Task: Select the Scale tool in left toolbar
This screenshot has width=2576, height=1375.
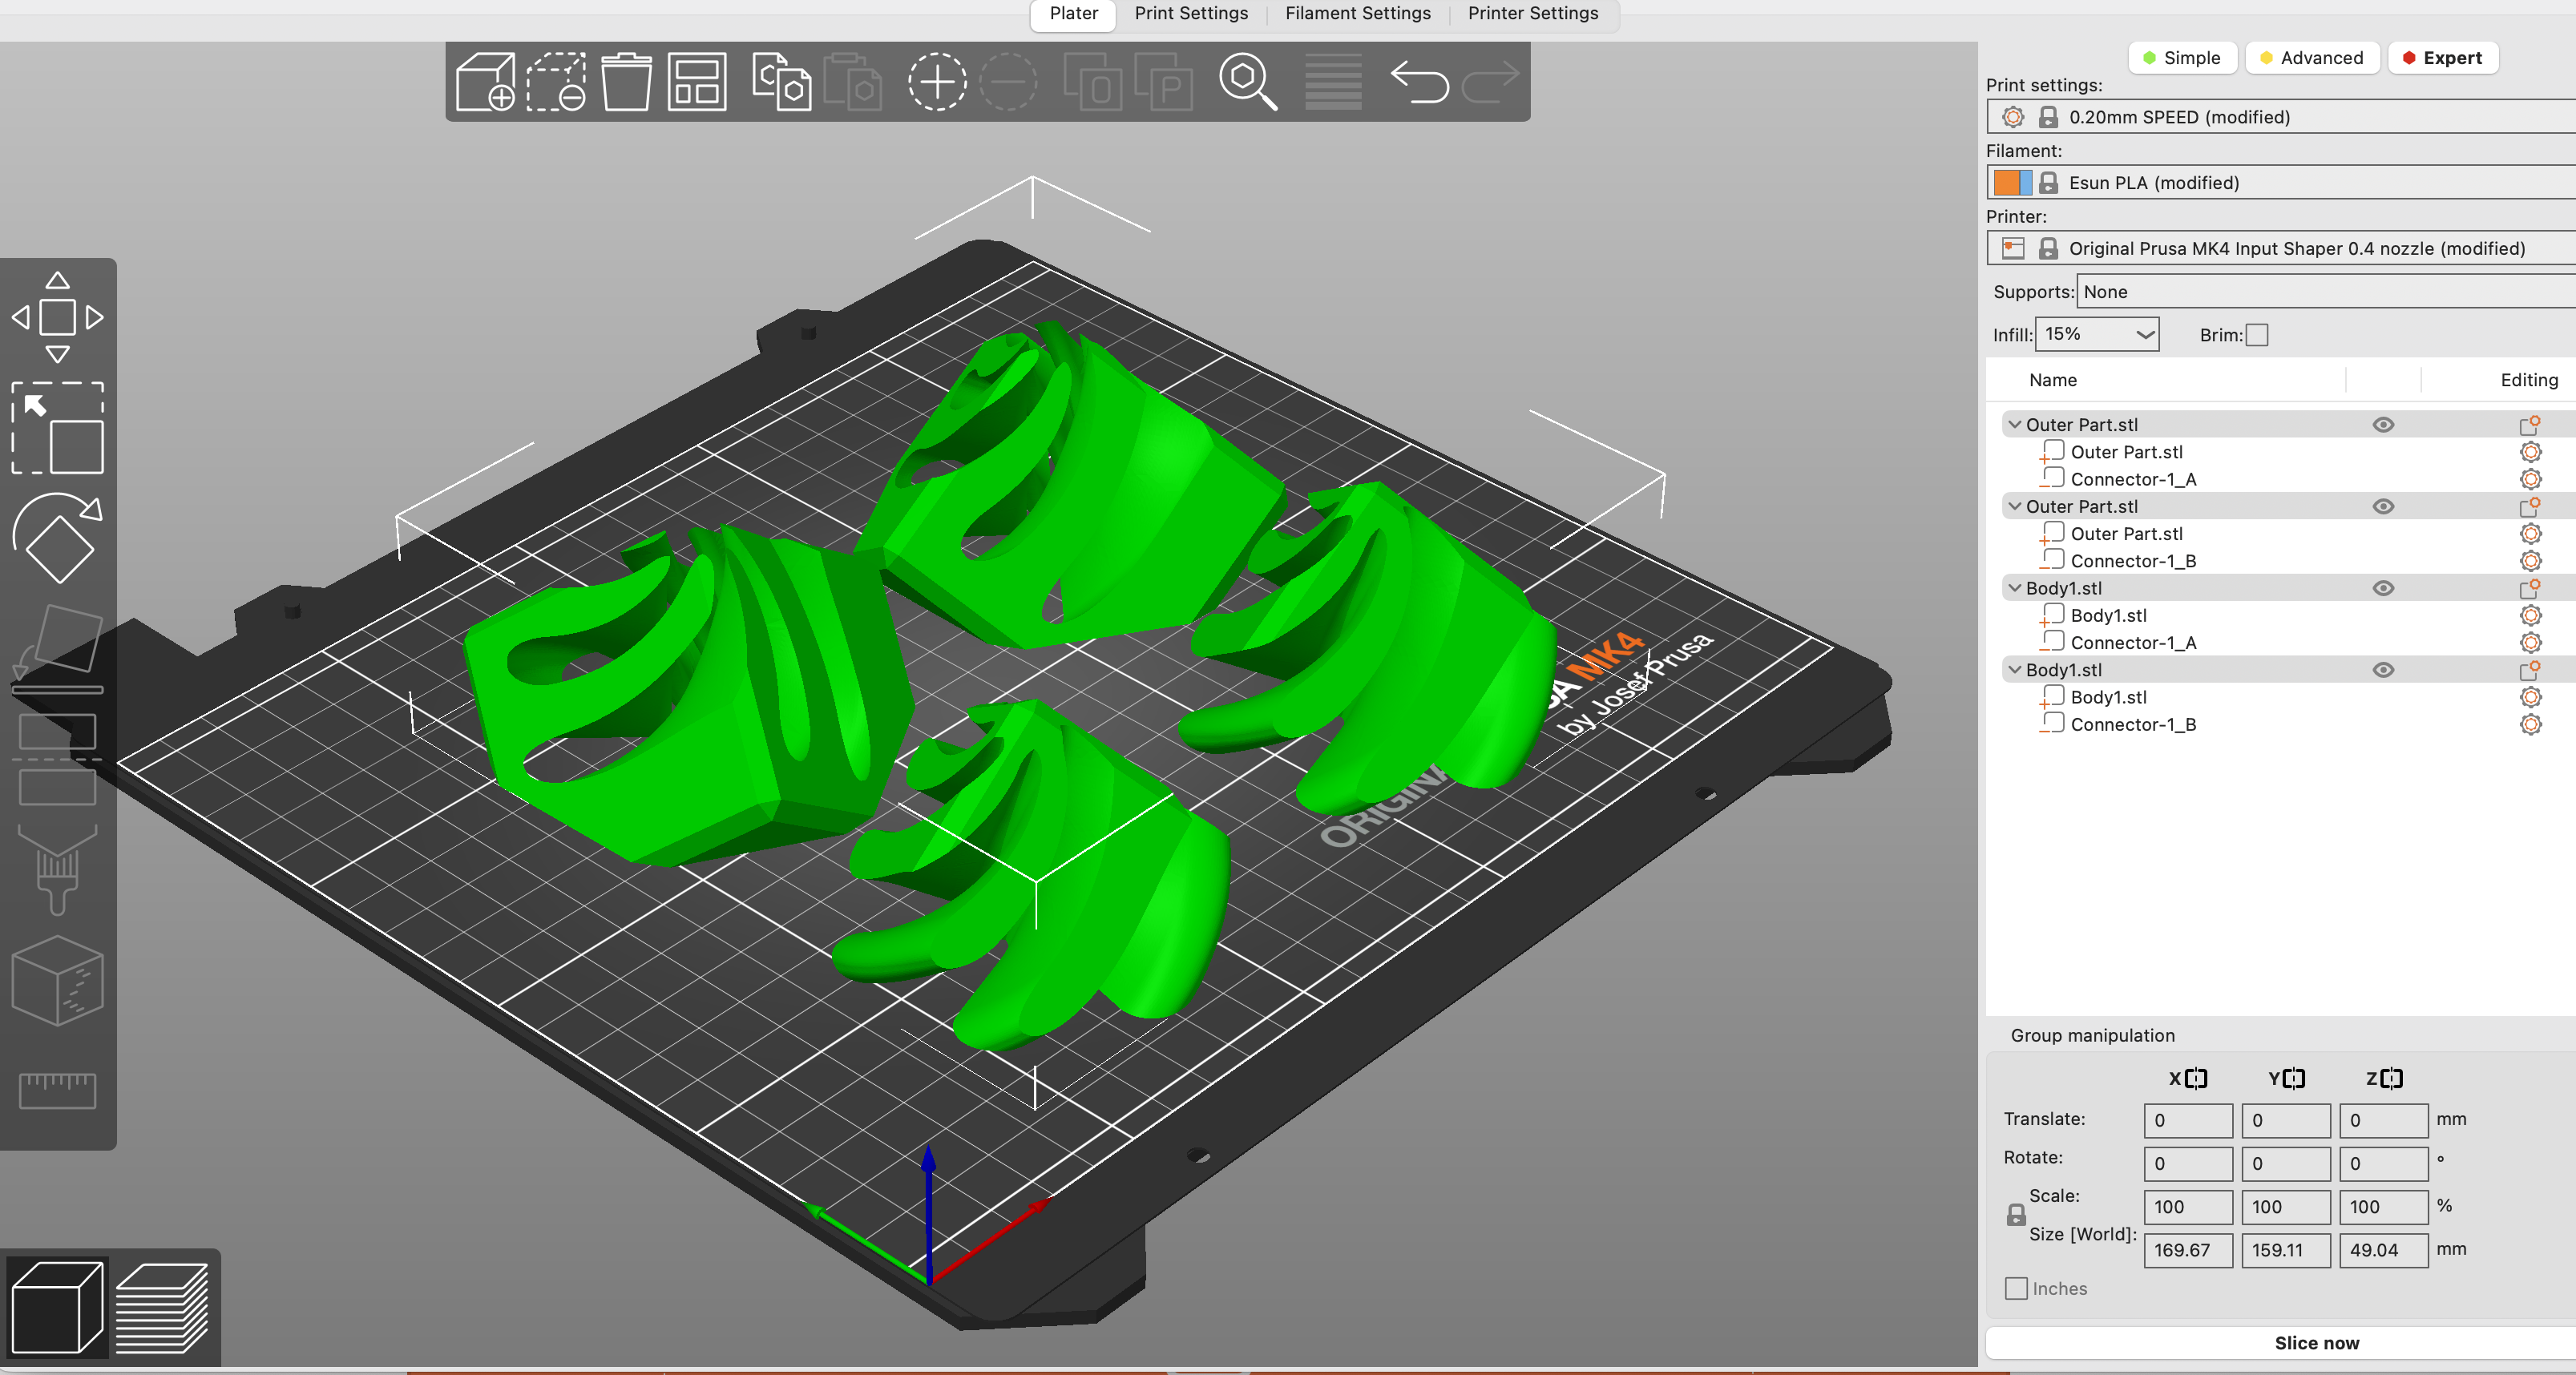Action: (x=58, y=428)
